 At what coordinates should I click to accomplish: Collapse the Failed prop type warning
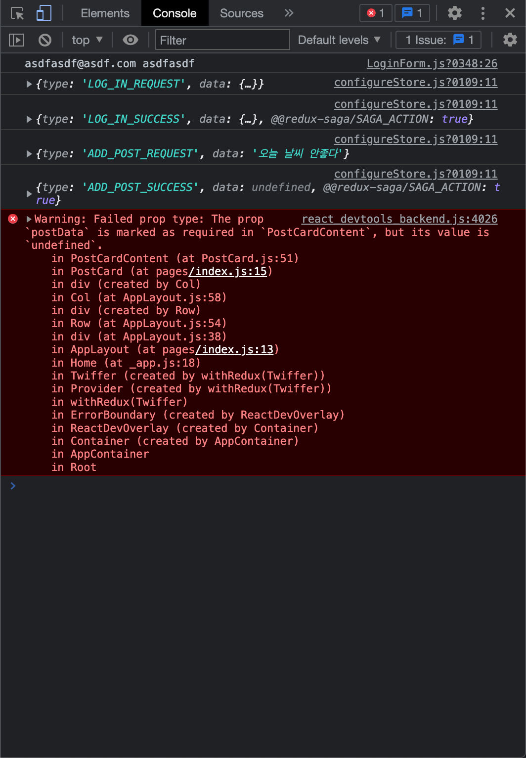[x=29, y=219]
